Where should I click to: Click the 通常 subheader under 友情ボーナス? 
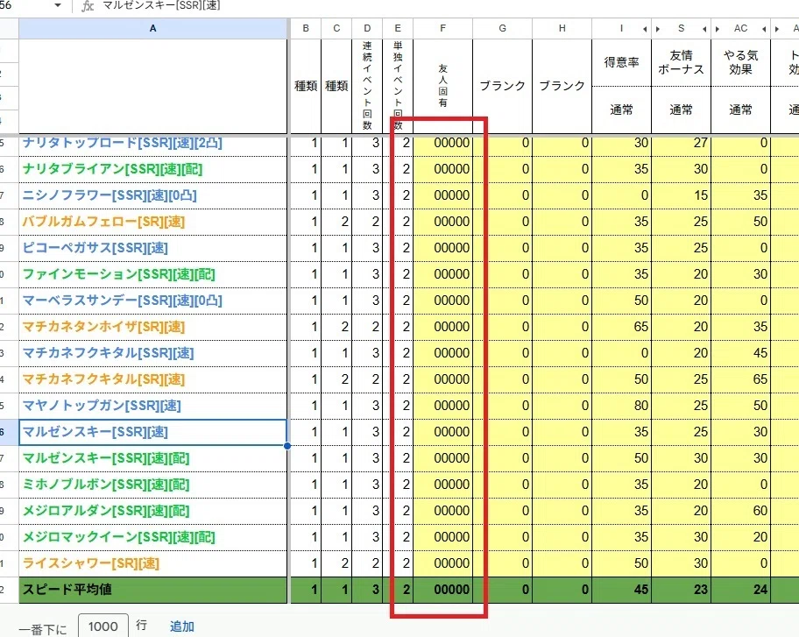coord(682,110)
